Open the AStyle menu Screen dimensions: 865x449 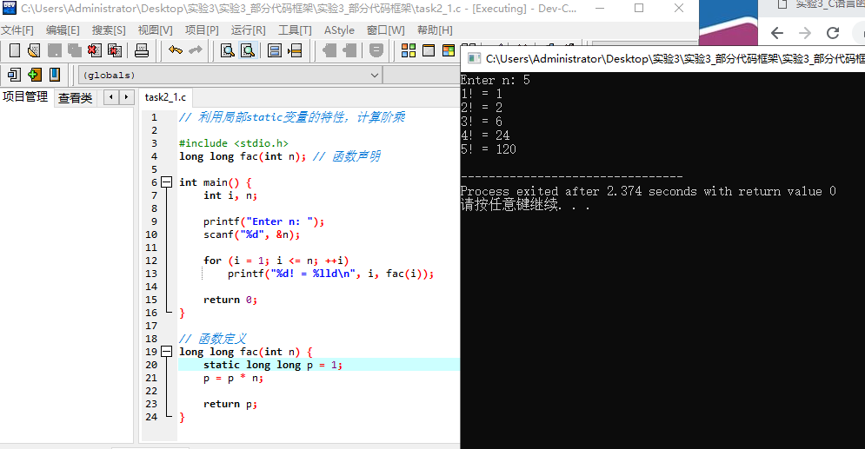[x=339, y=30]
